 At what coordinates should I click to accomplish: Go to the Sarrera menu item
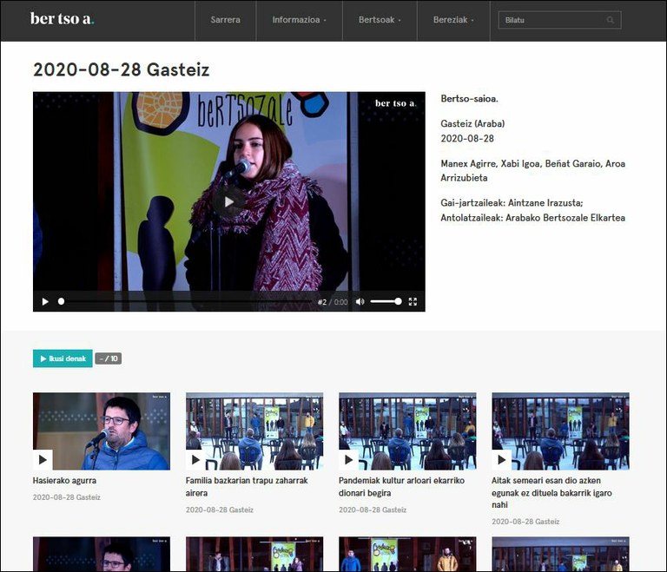(226, 20)
